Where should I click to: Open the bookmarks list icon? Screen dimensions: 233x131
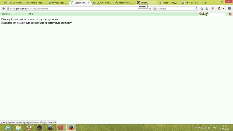point(207,9)
